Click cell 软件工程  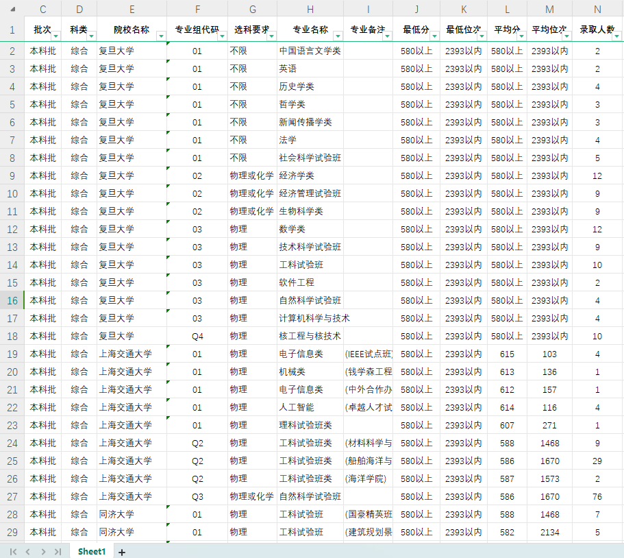310,282
